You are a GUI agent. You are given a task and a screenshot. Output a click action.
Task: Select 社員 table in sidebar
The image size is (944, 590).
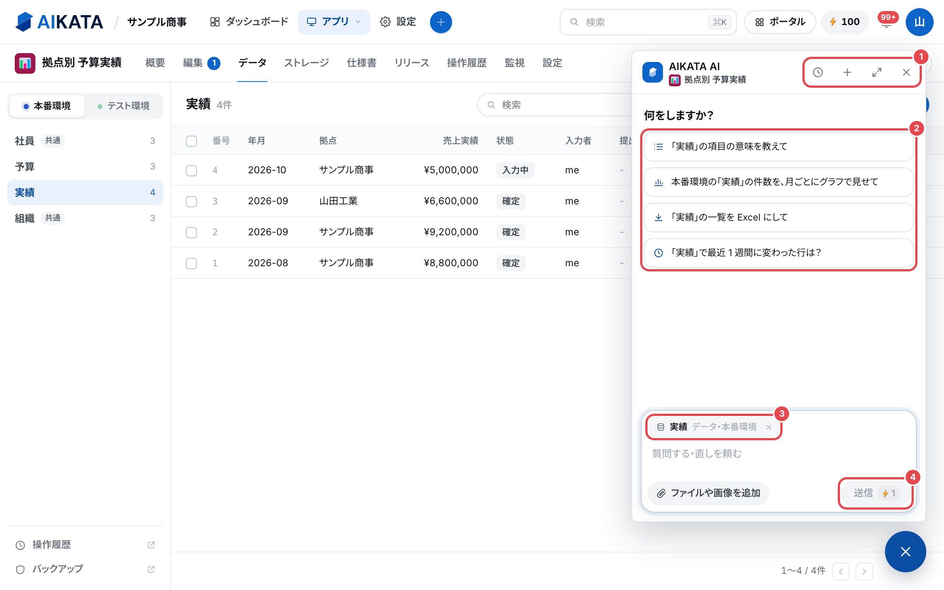(x=85, y=141)
